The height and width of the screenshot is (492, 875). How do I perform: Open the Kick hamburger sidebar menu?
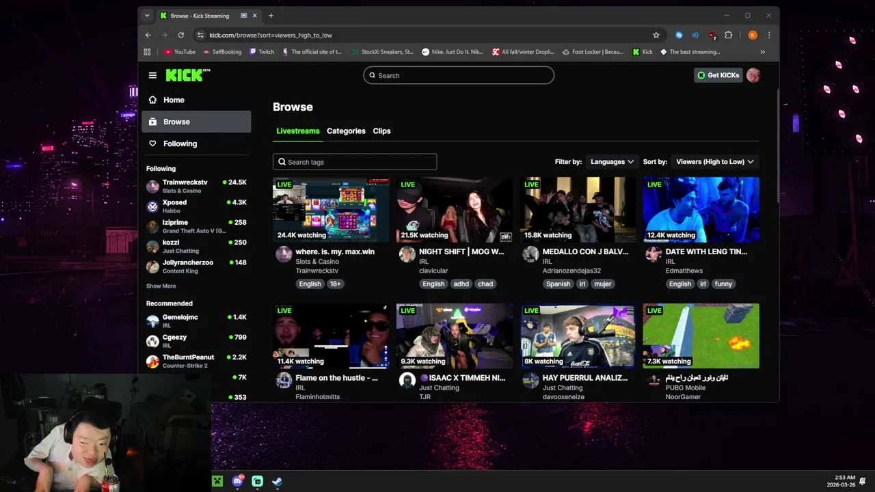(x=152, y=75)
